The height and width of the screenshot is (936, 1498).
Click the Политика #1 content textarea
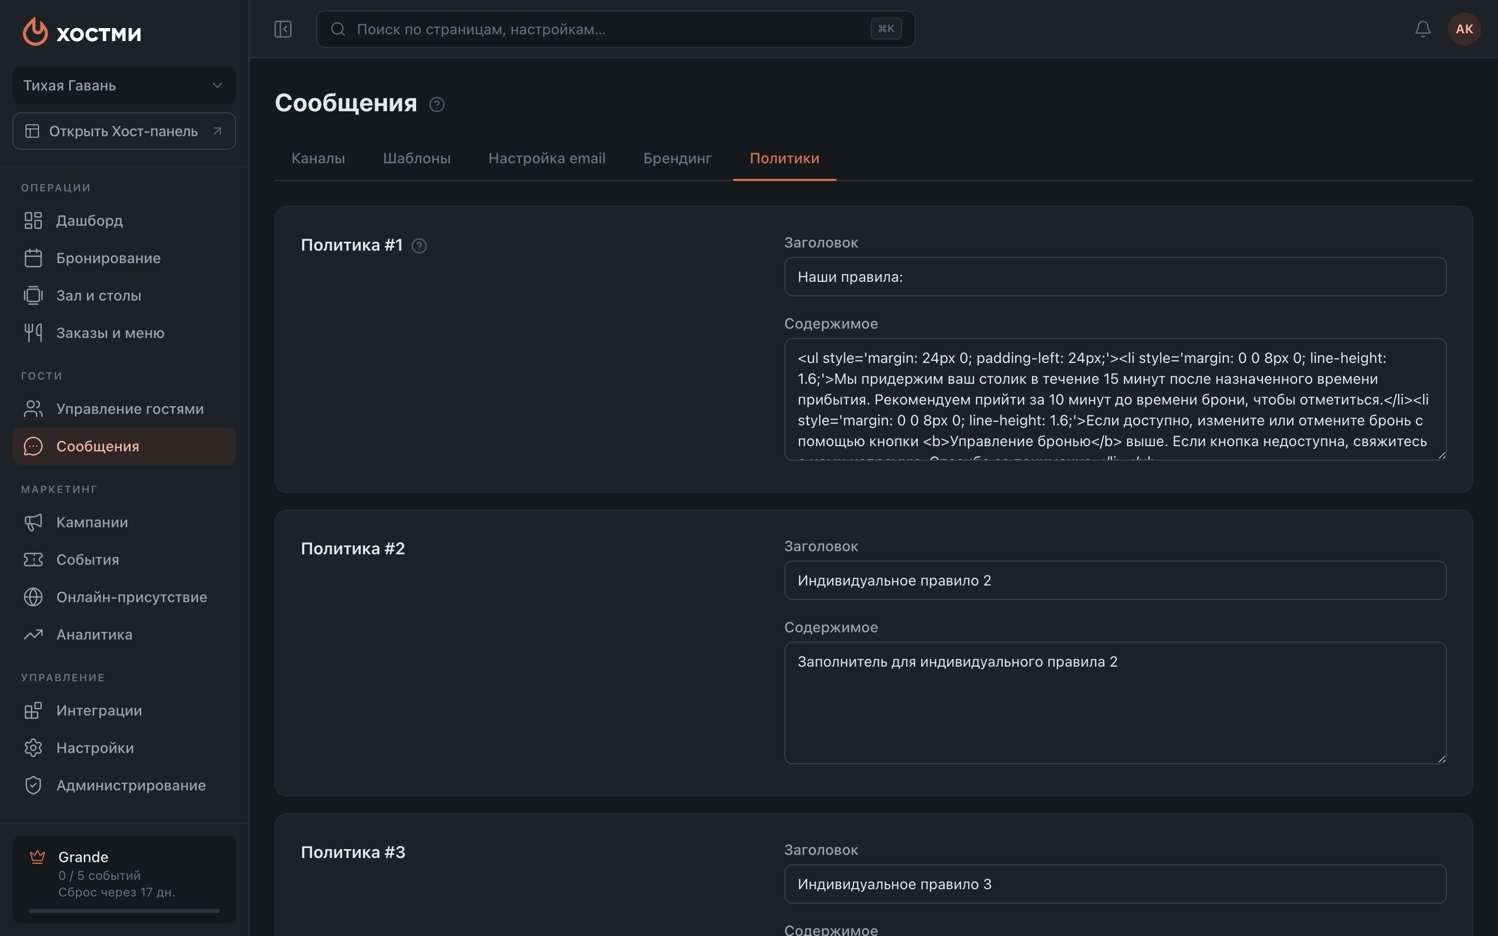(x=1115, y=399)
